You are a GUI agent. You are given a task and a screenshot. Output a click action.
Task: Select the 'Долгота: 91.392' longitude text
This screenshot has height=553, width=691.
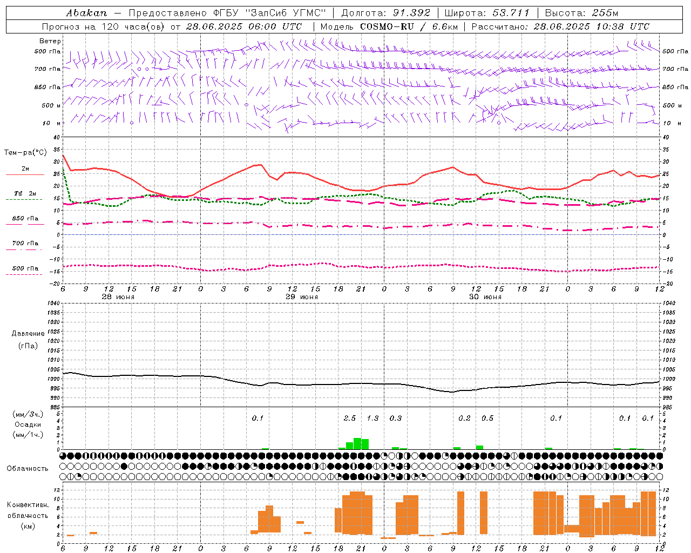point(386,13)
